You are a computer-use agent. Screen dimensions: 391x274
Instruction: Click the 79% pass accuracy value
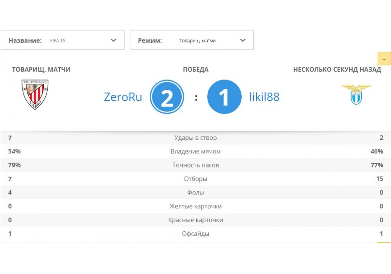tap(14, 165)
